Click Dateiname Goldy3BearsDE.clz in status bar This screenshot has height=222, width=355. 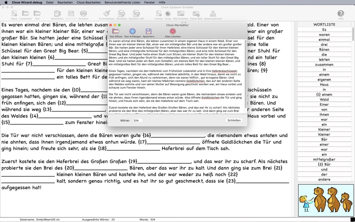[x=40, y=219]
